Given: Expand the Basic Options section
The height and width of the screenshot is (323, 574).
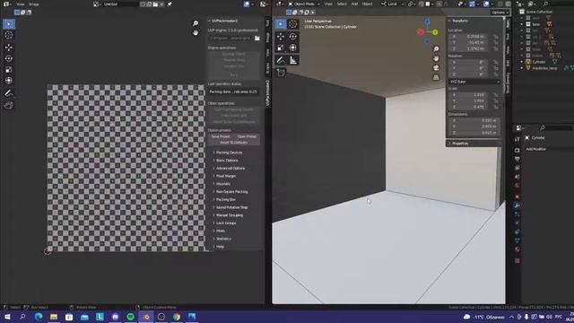Looking at the screenshot, I should (x=227, y=161).
